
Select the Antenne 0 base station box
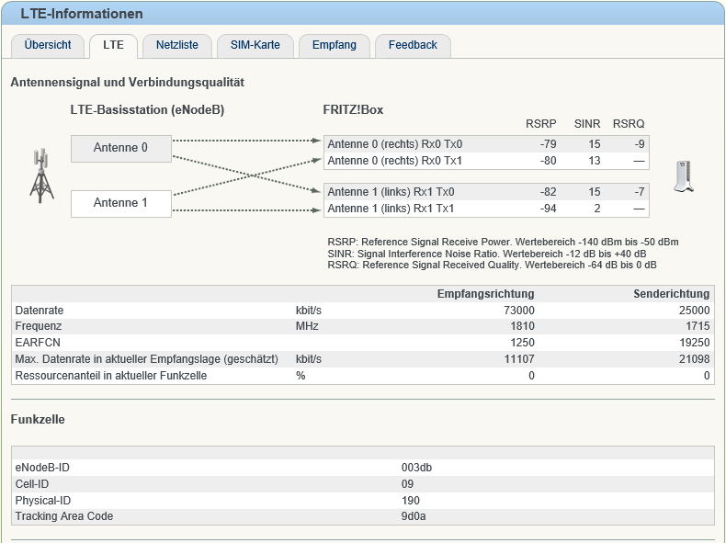[x=120, y=148]
